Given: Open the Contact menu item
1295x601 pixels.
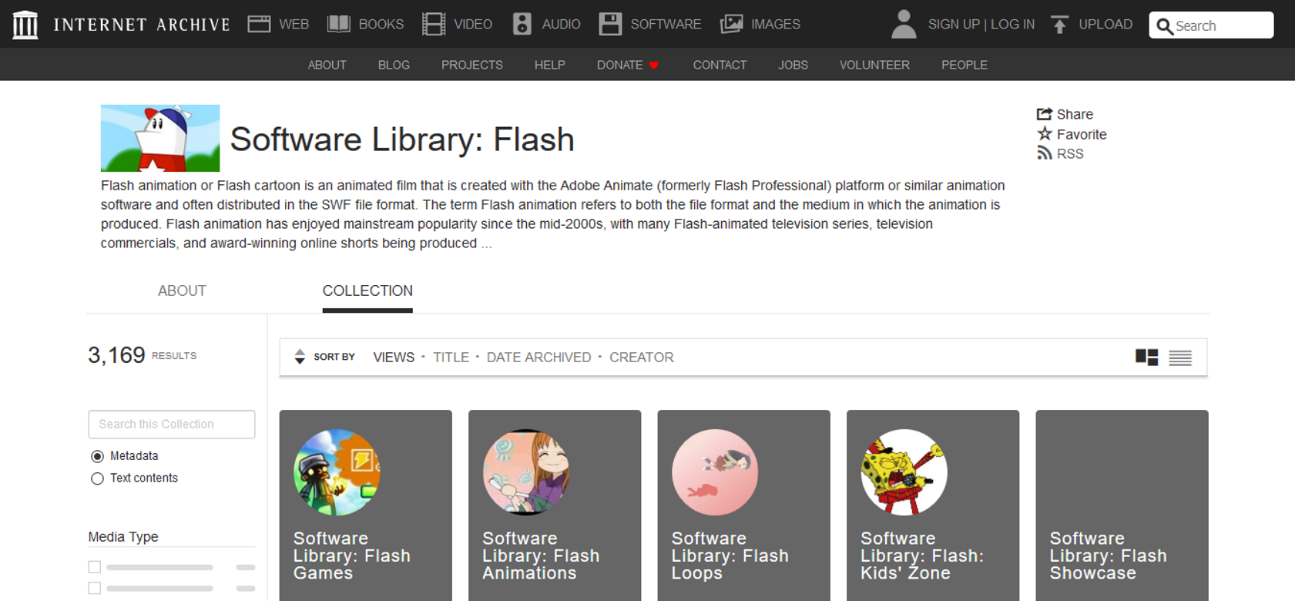Looking at the screenshot, I should point(720,65).
